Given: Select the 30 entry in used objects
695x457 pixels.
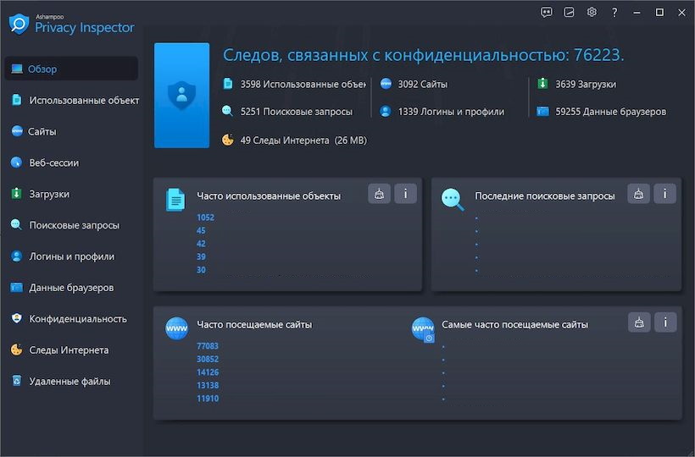Looking at the screenshot, I should click(x=201, y=270).
